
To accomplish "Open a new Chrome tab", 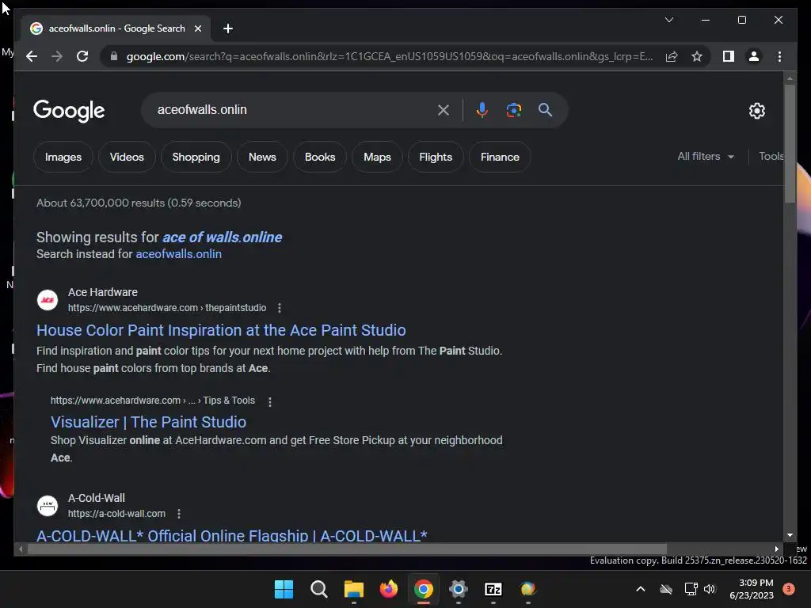I will pyautogui.click(x=228, y=28).
